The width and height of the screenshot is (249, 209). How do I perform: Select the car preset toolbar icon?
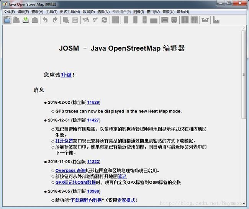pos(165,20)
